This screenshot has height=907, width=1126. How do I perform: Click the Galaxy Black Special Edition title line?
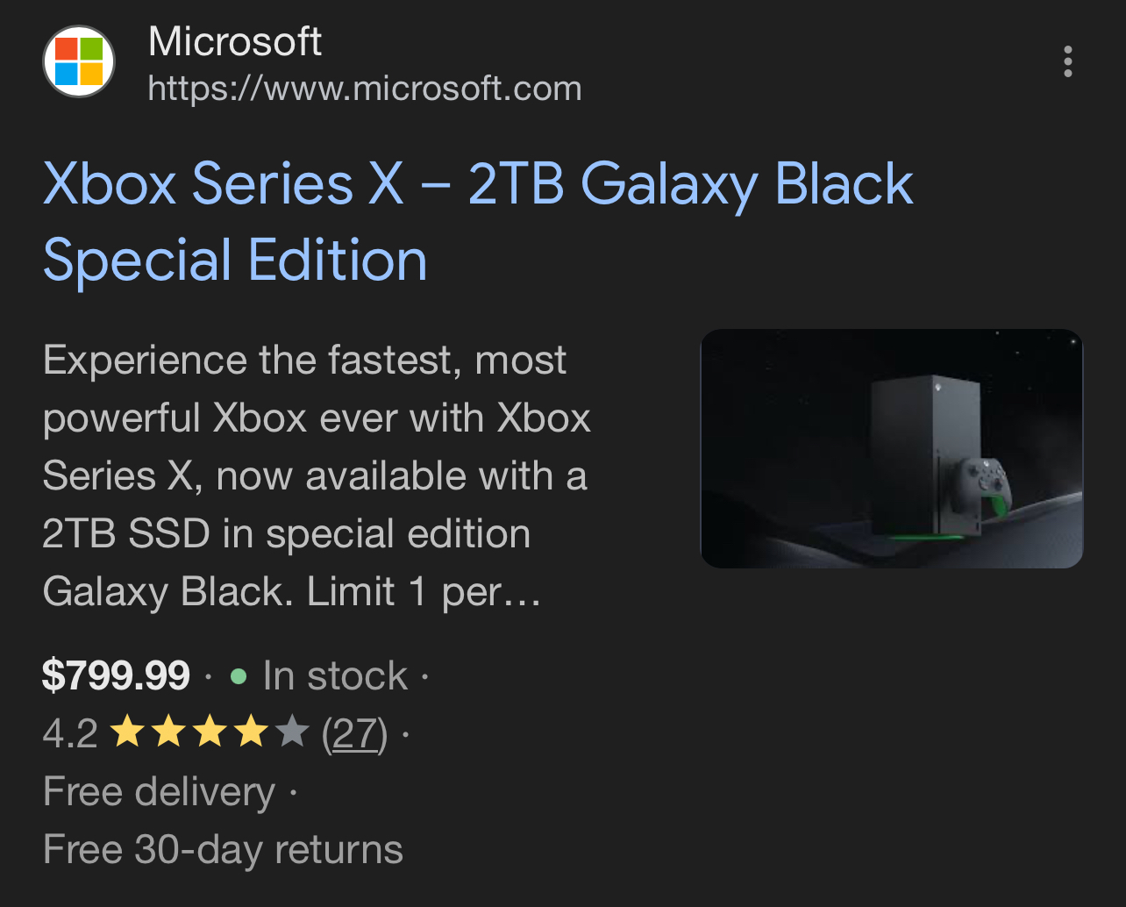(x=234, y=261)
